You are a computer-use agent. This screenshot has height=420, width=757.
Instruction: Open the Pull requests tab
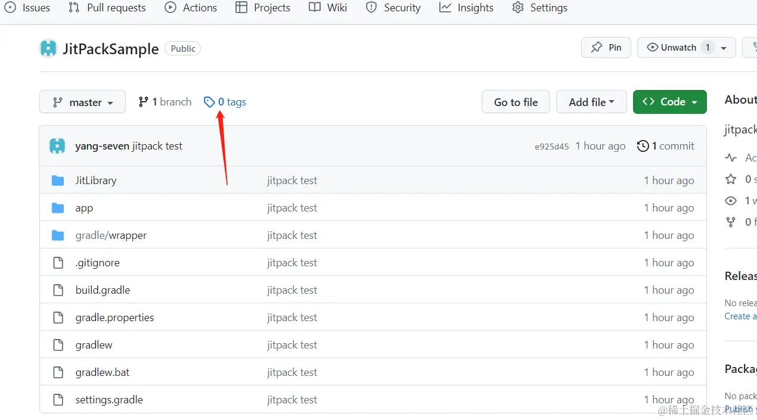click(x=107, y=8)
